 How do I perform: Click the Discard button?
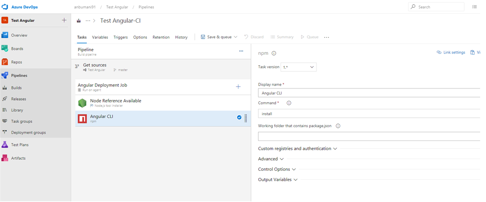(x=254, y=37)
